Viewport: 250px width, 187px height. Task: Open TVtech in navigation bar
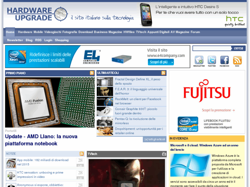point(141,32)
